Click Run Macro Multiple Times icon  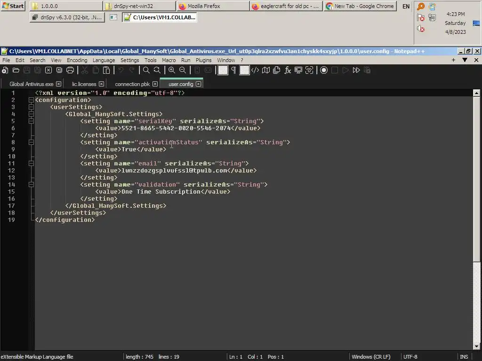356,71
